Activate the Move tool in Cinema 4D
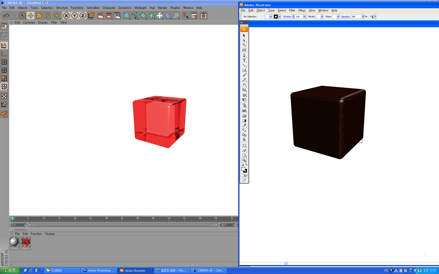Viewport: 439px width, 274px height. coord(31,16)
